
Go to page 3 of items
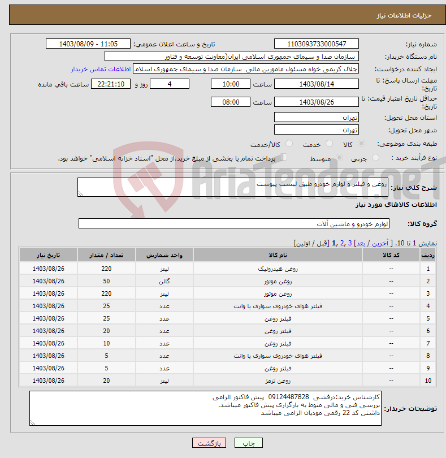coord(350,243)
